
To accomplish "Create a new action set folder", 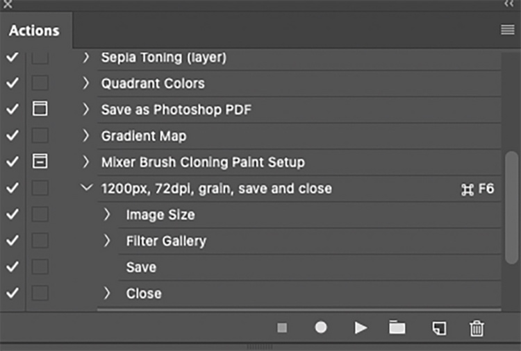I will coord(397,328).
